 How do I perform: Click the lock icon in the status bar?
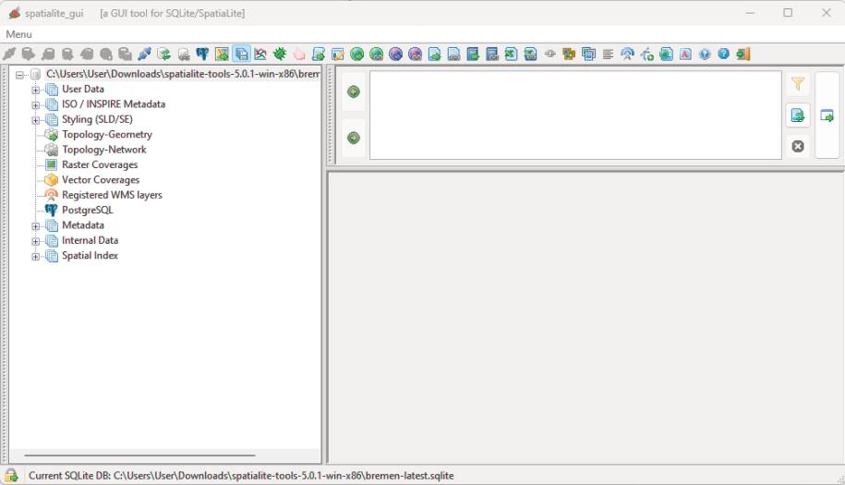tap(11, 475)
